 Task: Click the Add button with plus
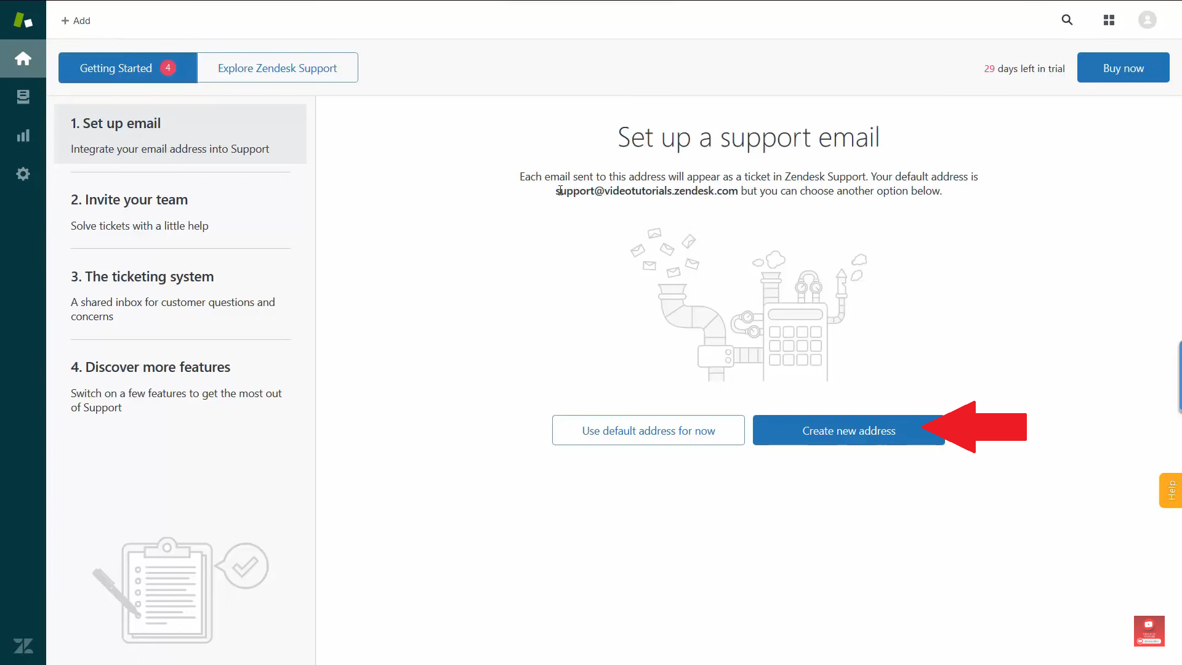tap(76, 20)
